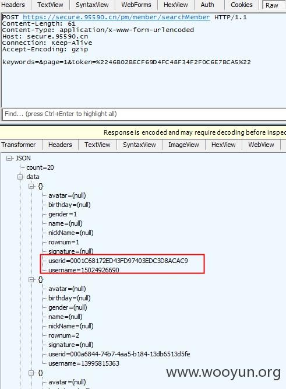Open the Transformer response tab

click(19, 145)
